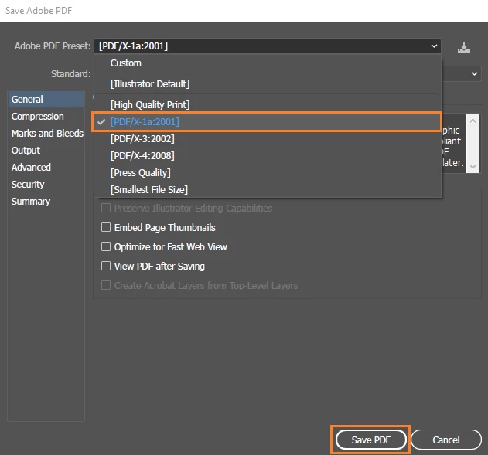Image resolution: width=488 pixels, height=455 pixels.
Task: Select the [PDF/X-4:2008] preset
Action: tap(142, 156)
